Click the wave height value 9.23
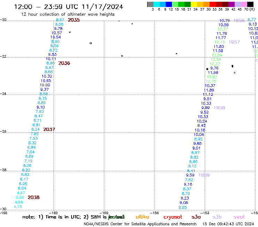This screenshot has width=258, height=227. click(185, 198)
